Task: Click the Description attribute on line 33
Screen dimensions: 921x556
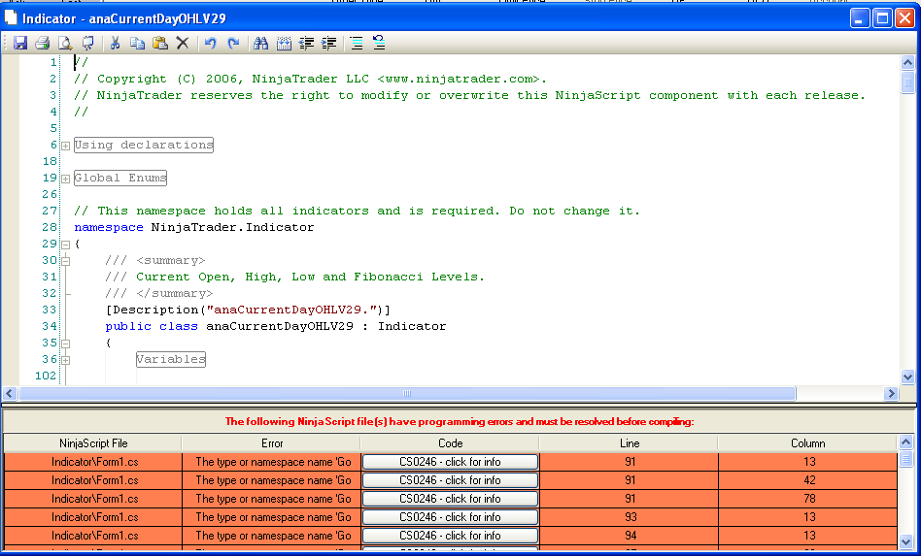Action: coord(248,310)
